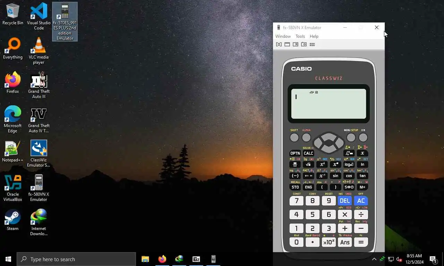Click the decimal point key
The height and width of the screenshot is (266, 444).
point(313,242)
